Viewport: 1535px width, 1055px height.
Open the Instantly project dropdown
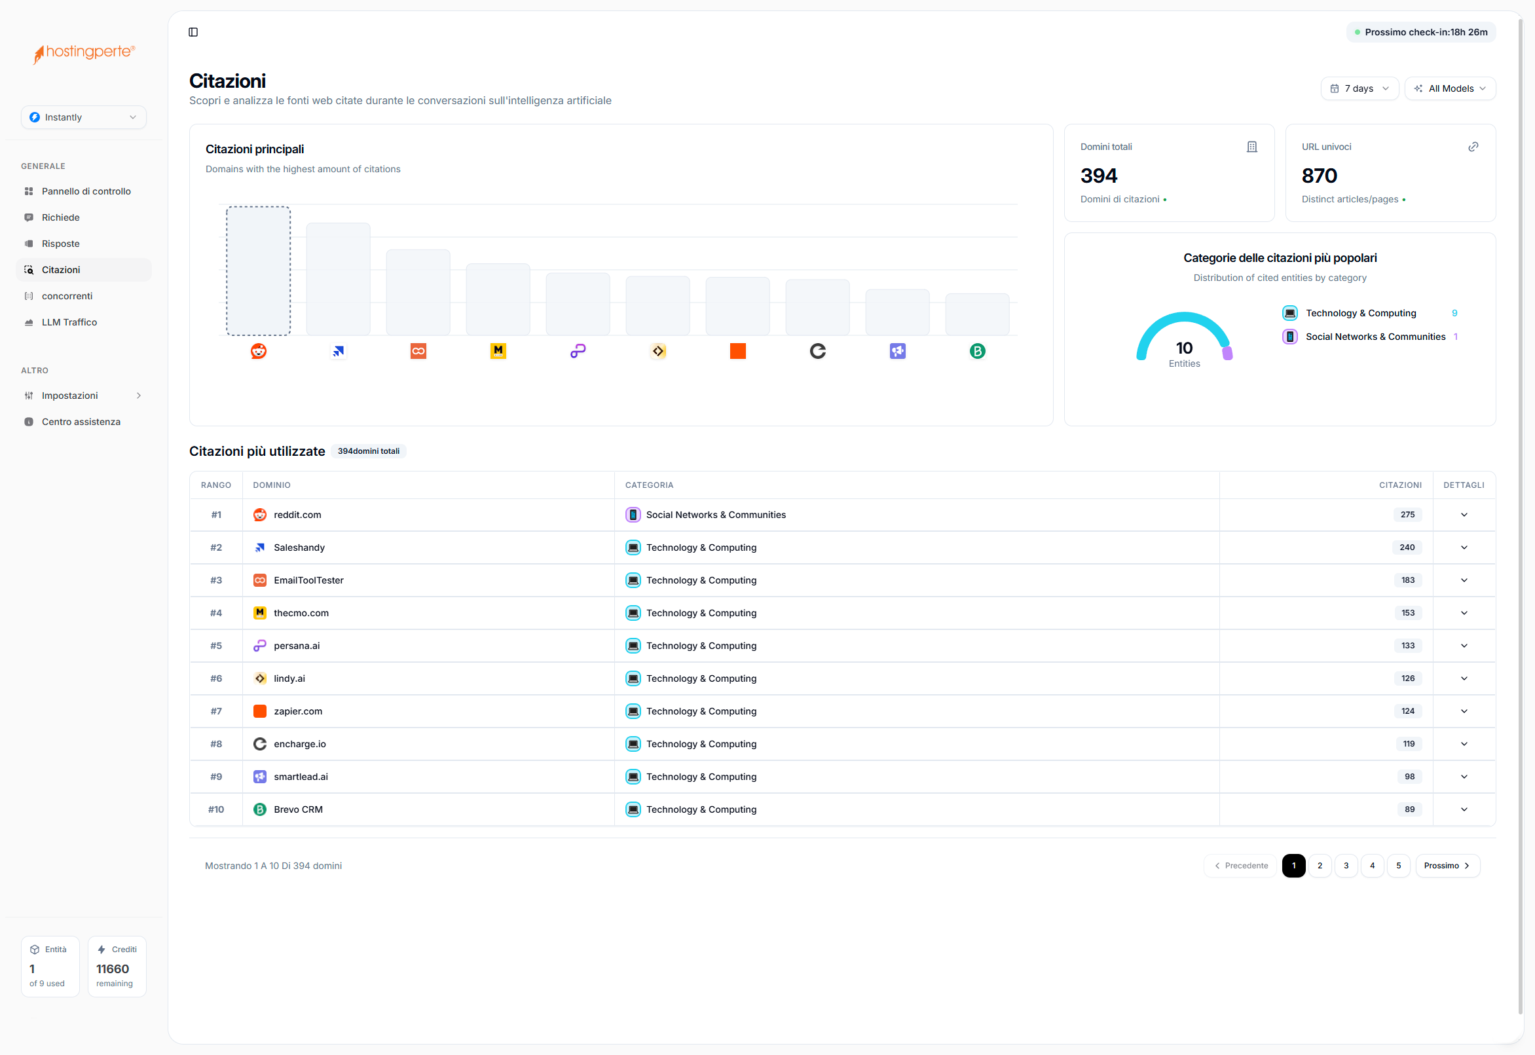click(83, 117)
